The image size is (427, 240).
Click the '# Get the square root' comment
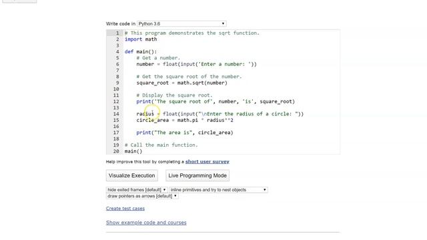coord(189,77)
